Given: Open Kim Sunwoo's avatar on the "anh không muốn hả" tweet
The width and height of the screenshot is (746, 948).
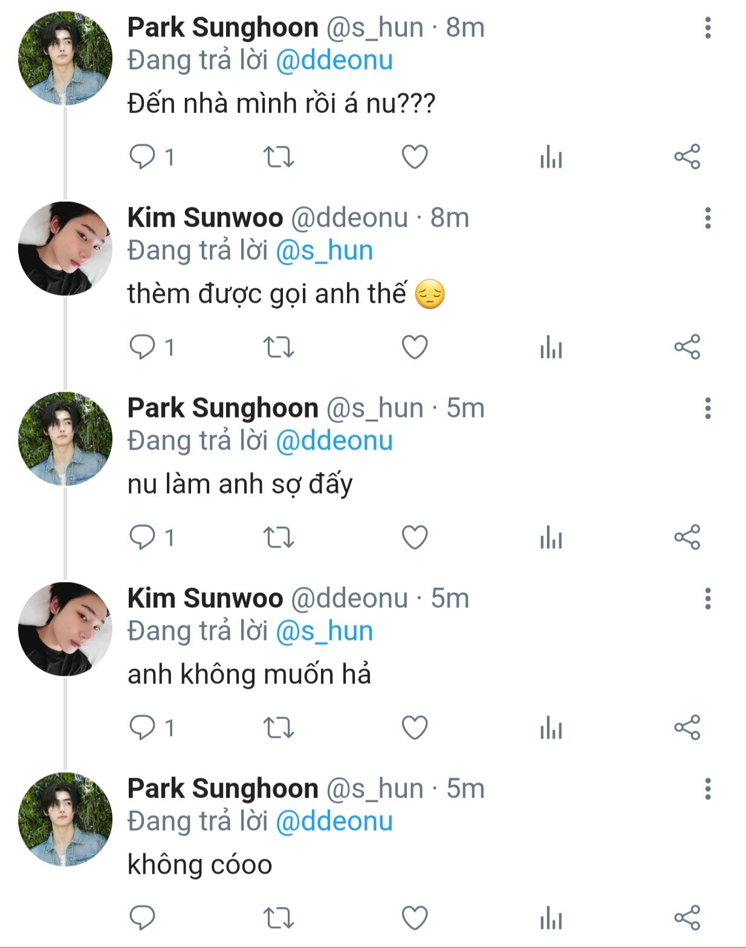Looking at the screenshot, I should pos(65,629).
